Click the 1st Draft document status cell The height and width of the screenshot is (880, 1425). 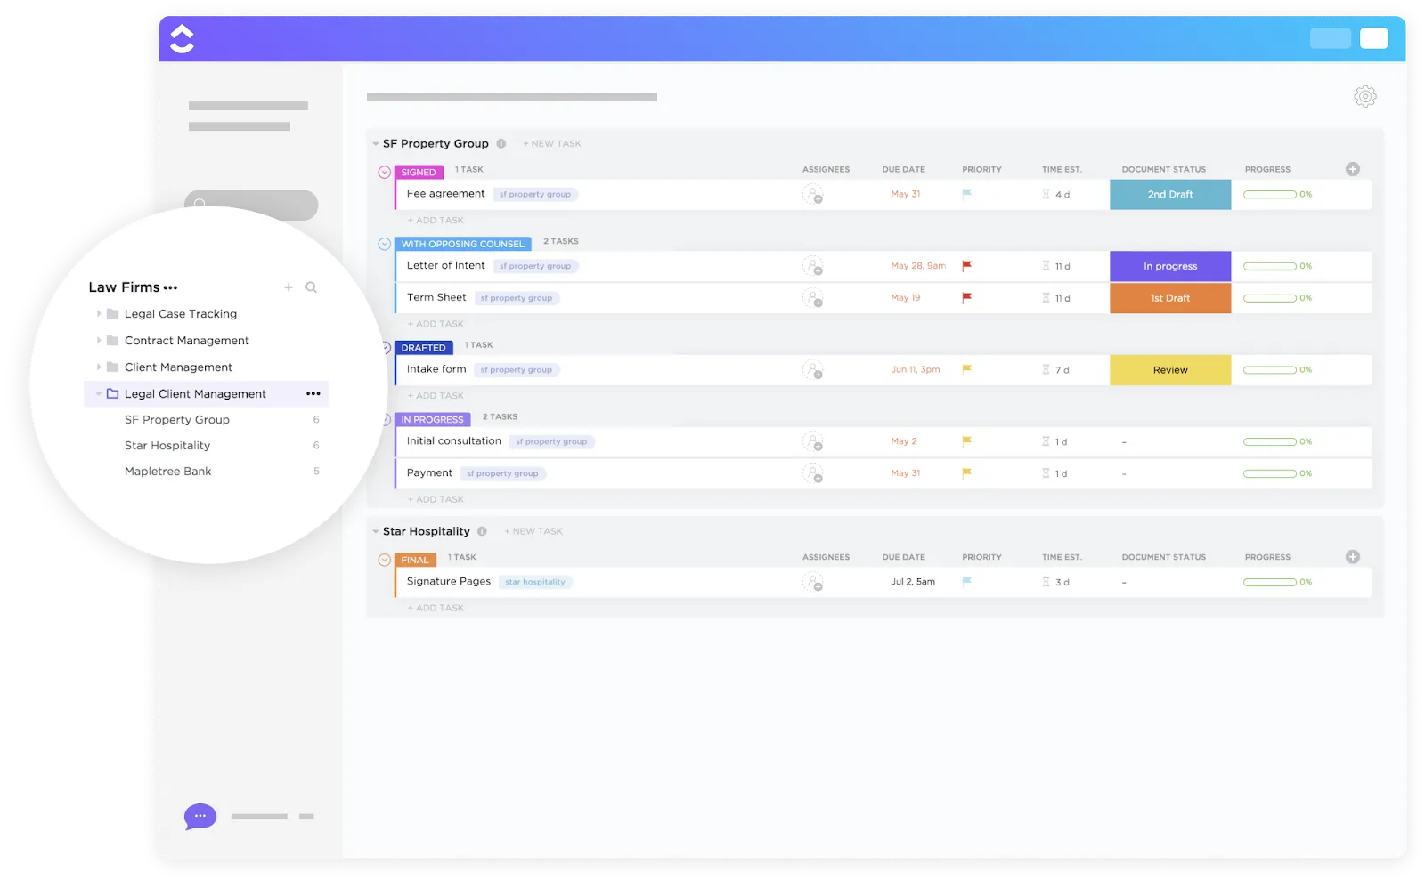pyautogui.click(x=1170, y=298)
